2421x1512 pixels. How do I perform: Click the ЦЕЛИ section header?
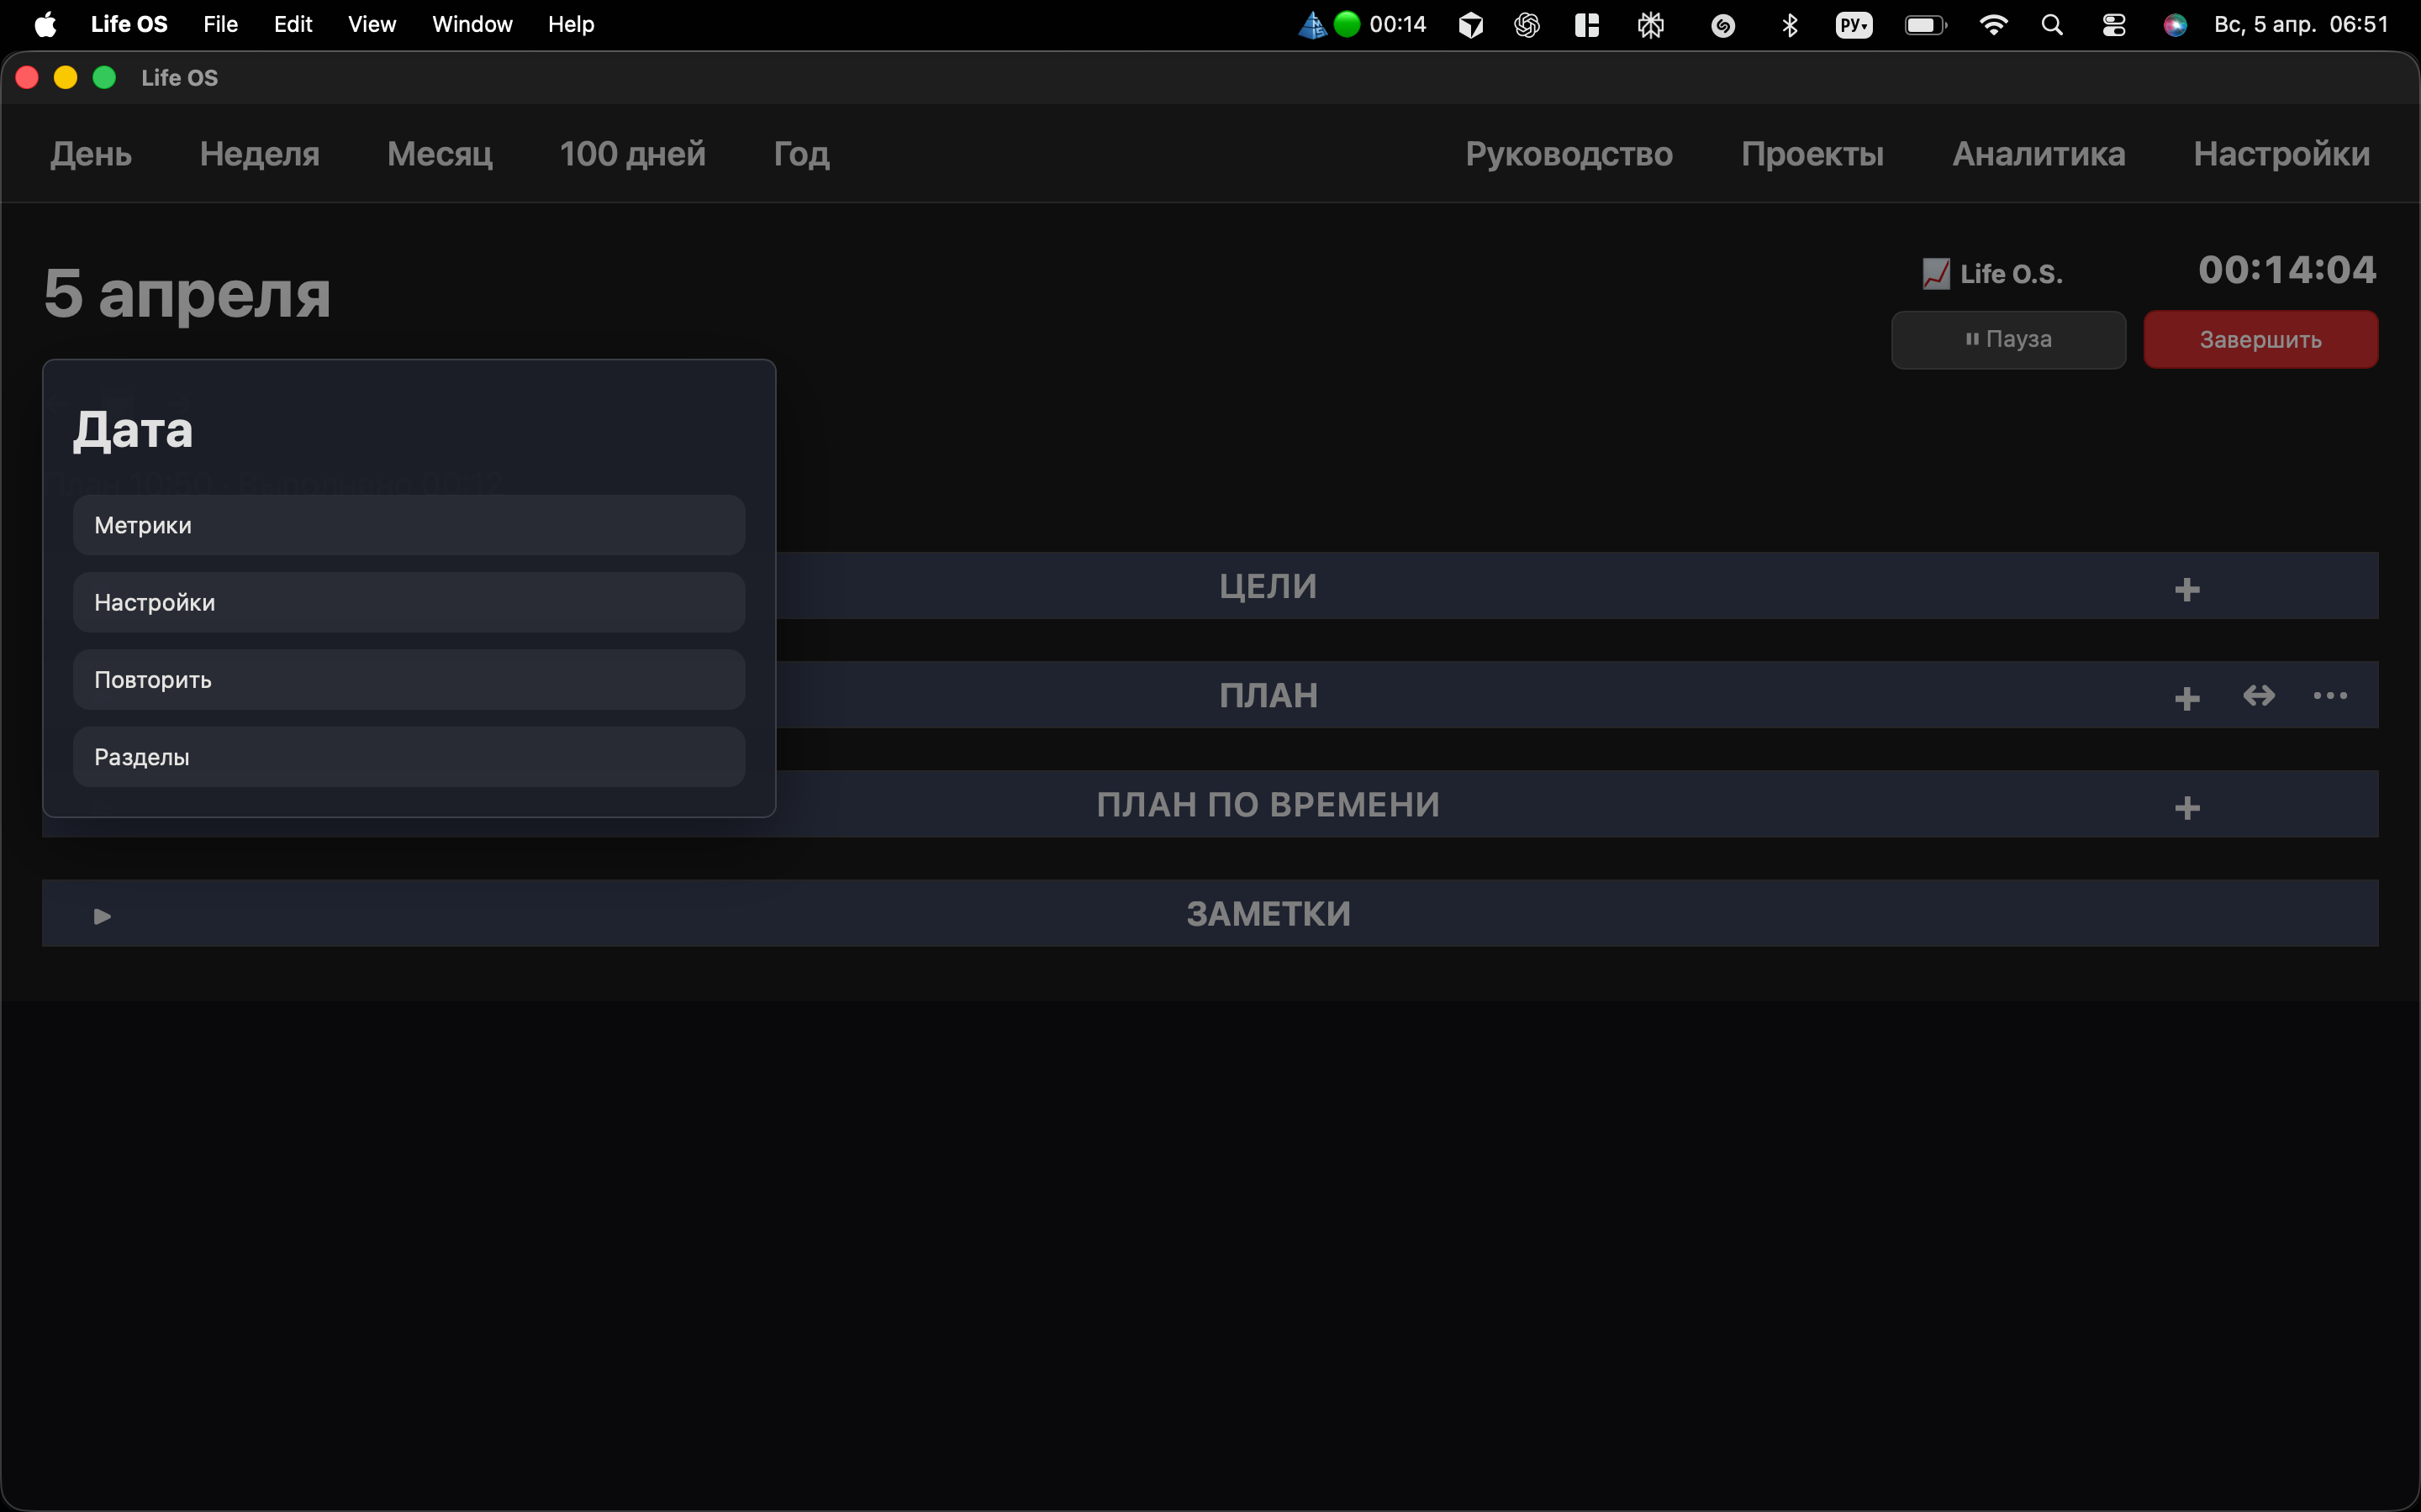[x=1268, y=586]
